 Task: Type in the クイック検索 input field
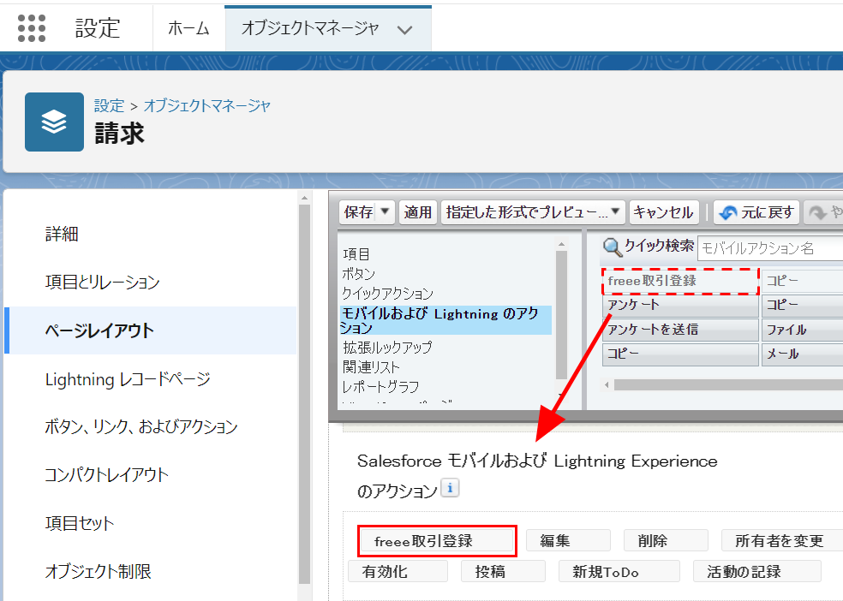pyautogui.click(x=769, y=248)
